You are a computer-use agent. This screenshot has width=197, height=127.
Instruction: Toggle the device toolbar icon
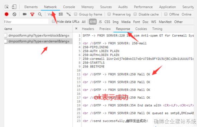pyautogui.click(x=14, y=7)
